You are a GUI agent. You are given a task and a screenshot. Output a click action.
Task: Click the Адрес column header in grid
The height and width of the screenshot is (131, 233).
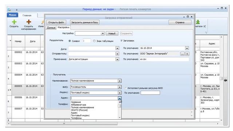click(212, 44)
